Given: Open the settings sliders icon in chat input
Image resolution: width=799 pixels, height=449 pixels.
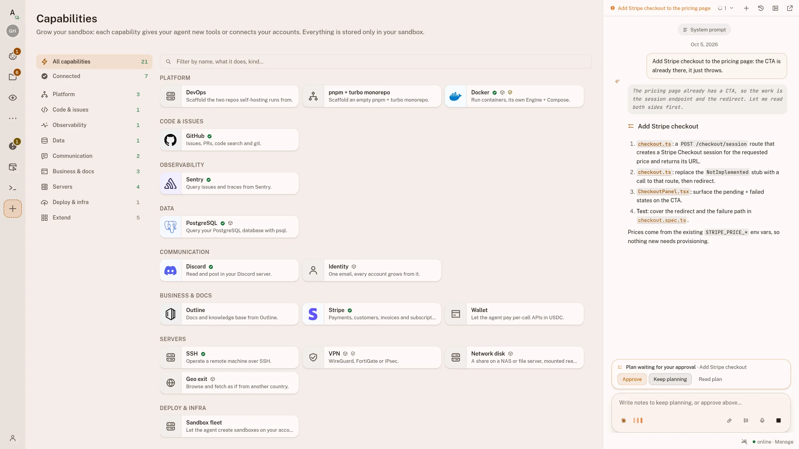Looking at the screenshot, I should click(746, 421).
